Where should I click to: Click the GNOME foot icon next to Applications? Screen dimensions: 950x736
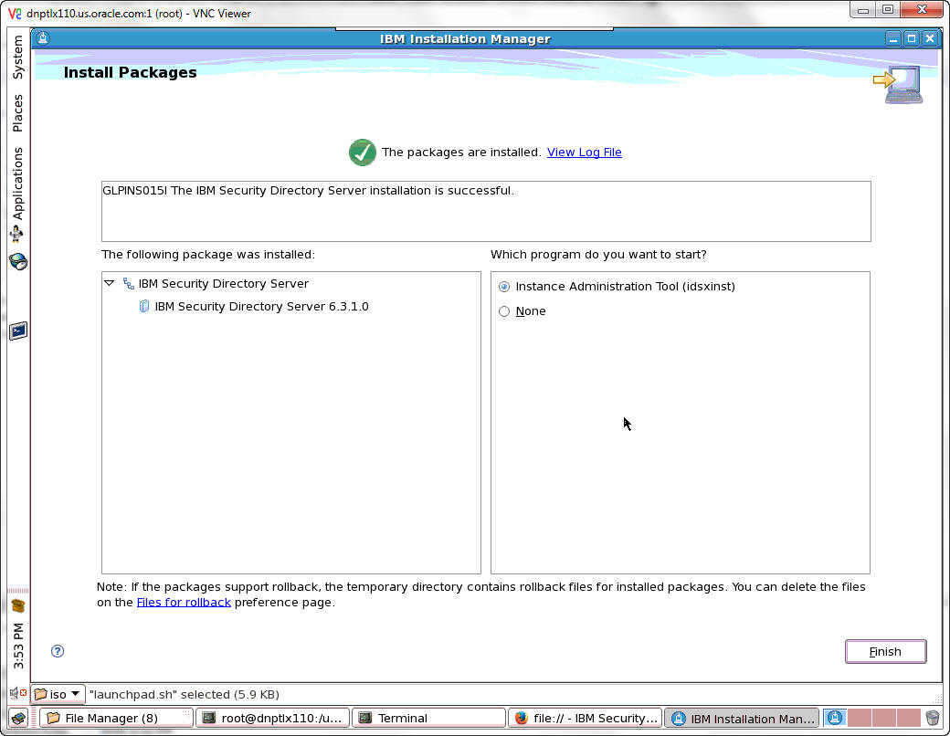click(17, 233)
